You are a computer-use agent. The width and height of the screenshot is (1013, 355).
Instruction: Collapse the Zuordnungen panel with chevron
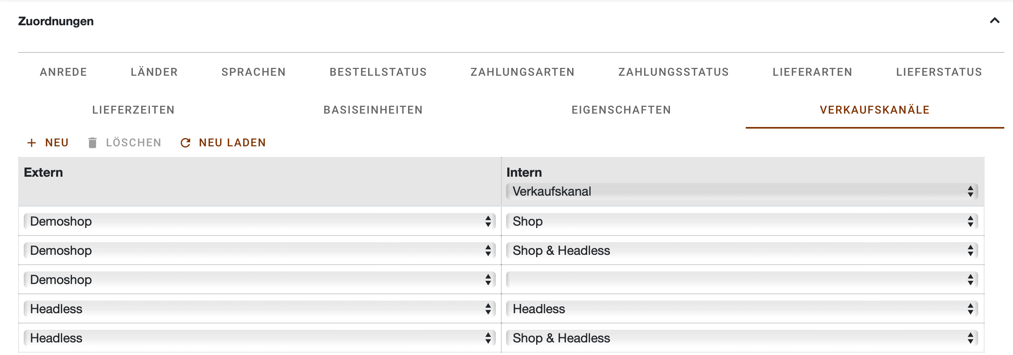[994, 21]
